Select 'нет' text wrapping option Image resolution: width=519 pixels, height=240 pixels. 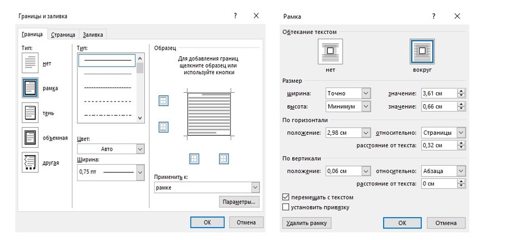point(329,52)
